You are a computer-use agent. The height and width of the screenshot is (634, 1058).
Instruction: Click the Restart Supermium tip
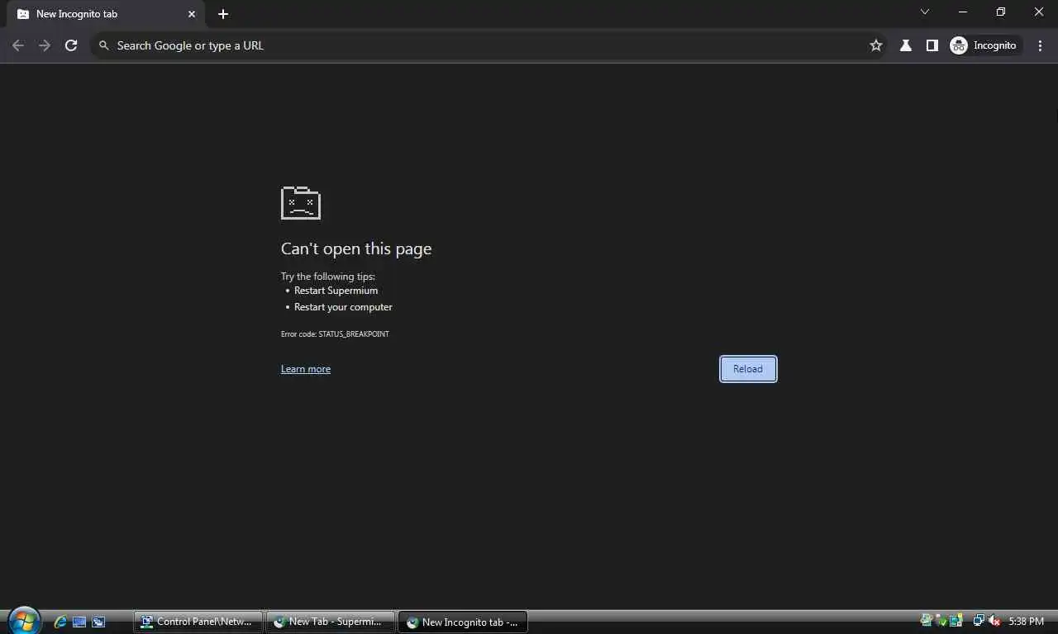336,291
